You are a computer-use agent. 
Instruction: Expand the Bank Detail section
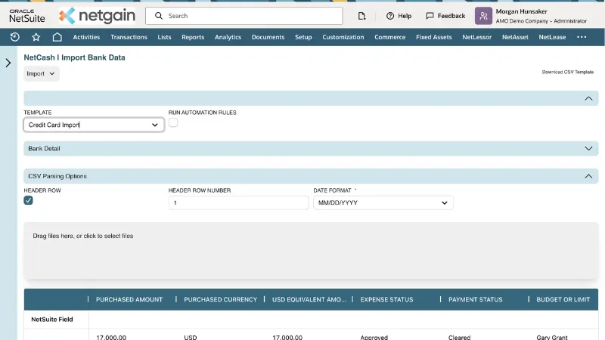pos(311,148)
